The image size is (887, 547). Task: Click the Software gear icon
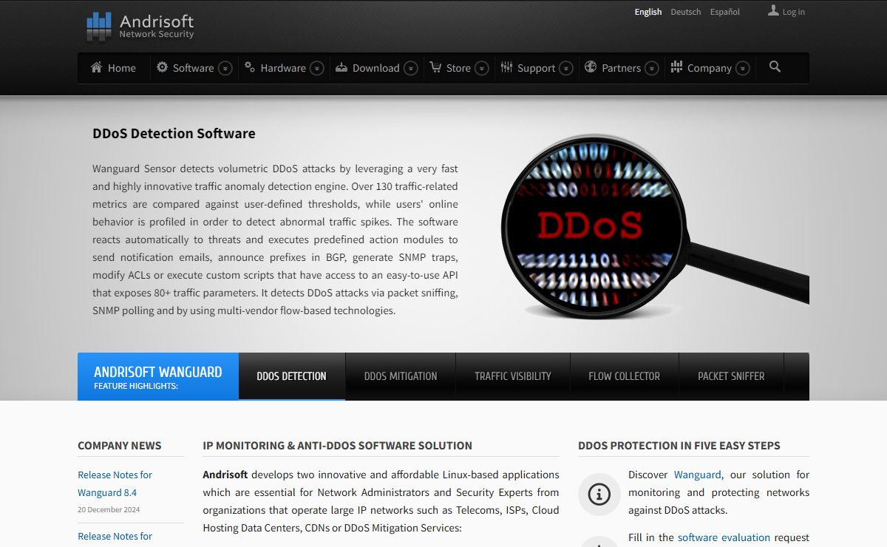(x=163, y=67)
